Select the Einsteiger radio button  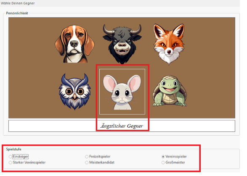tap(11, 157)
